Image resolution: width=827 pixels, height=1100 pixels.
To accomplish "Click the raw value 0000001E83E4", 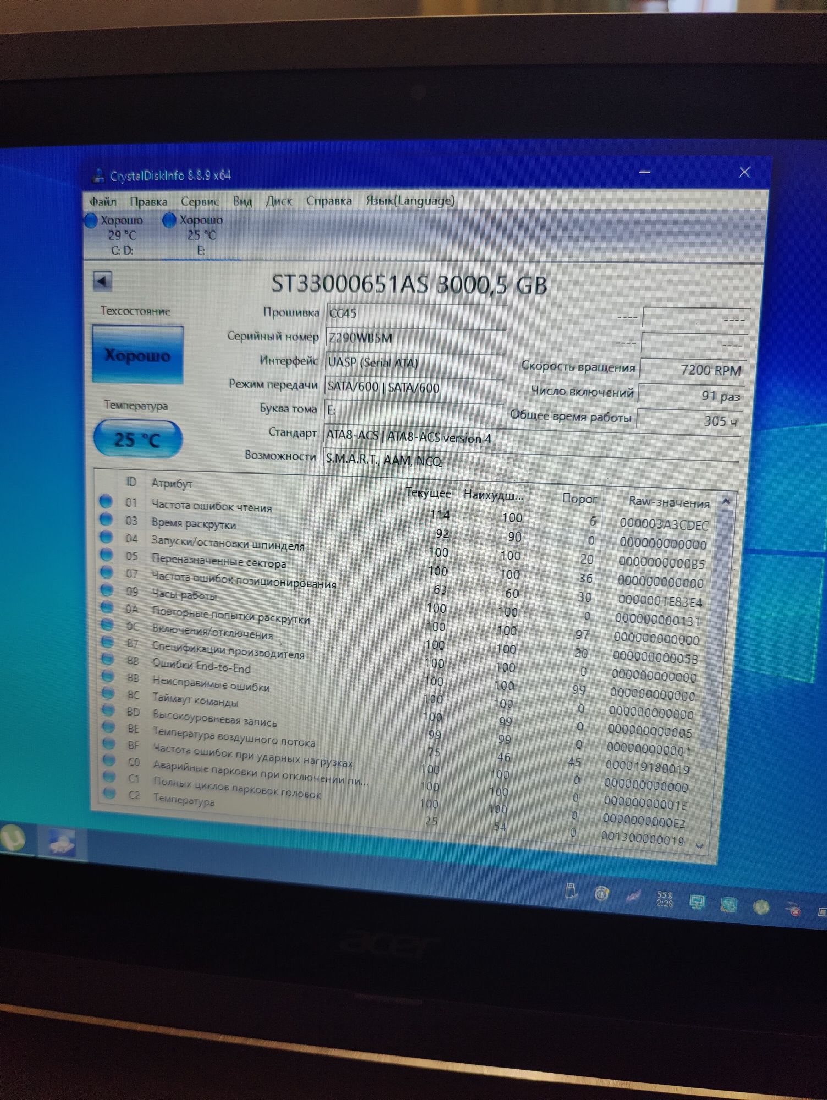I will (660, 601).
